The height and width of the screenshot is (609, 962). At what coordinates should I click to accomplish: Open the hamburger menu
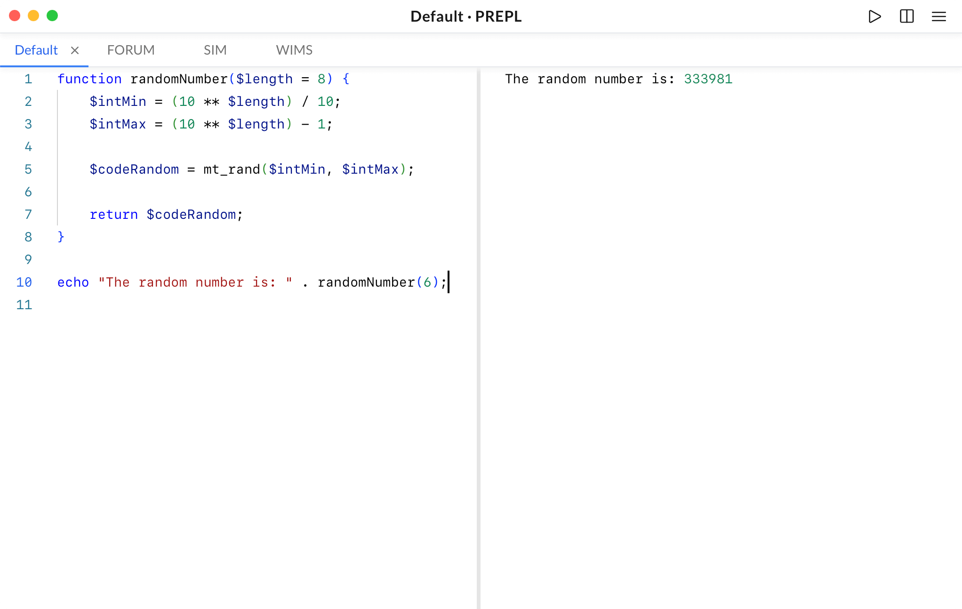point(938,16)
